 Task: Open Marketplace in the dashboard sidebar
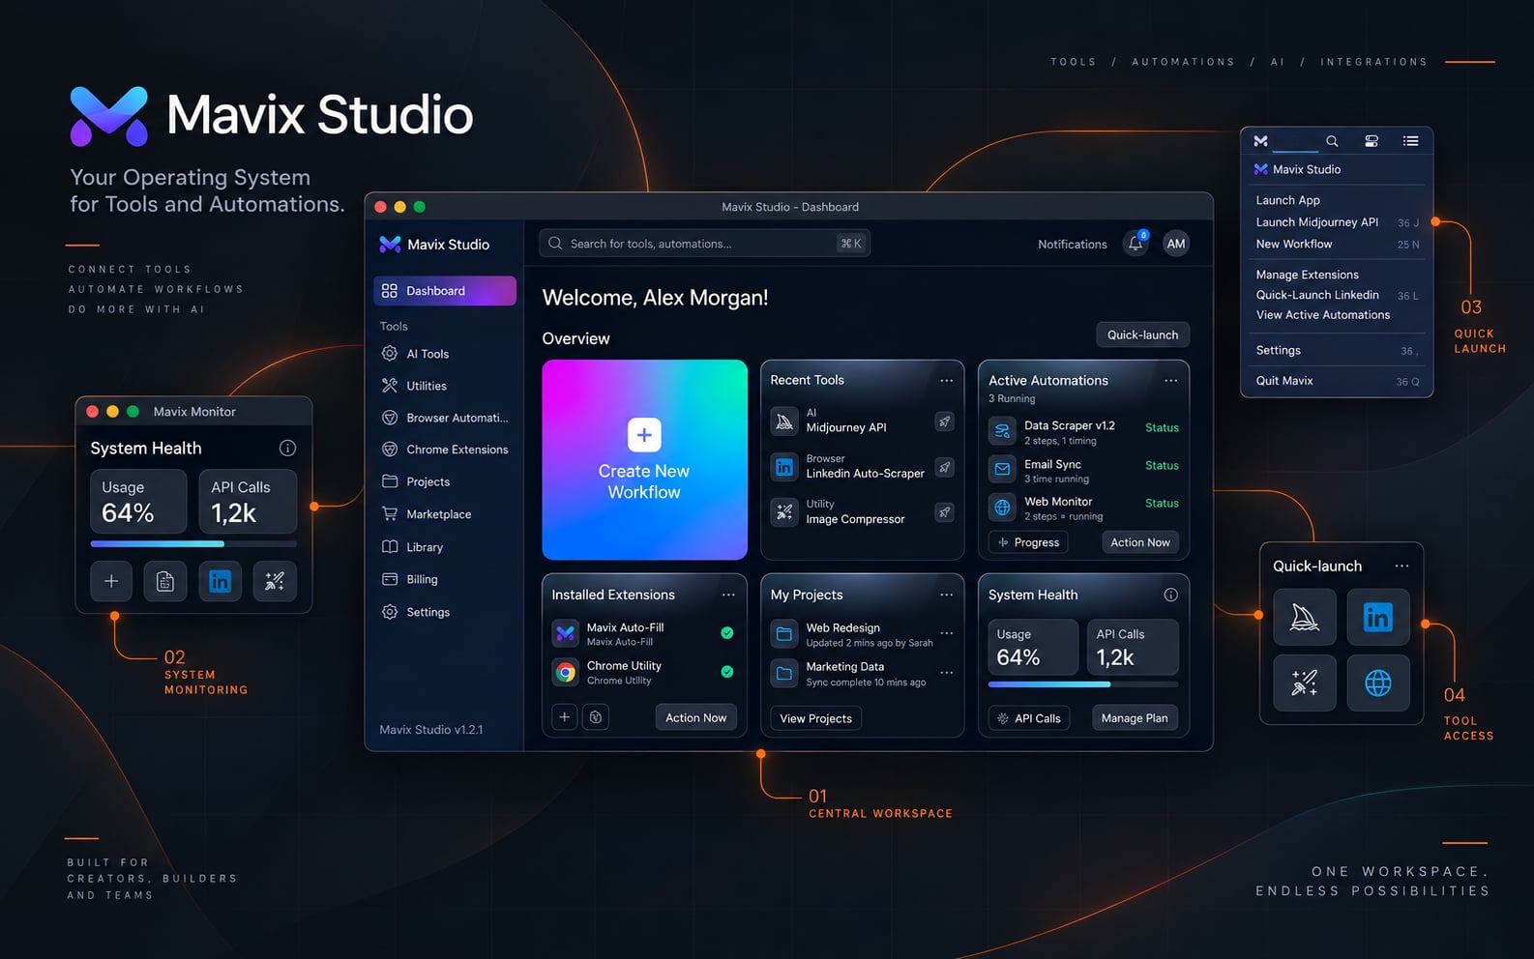(x=427, y=514)
